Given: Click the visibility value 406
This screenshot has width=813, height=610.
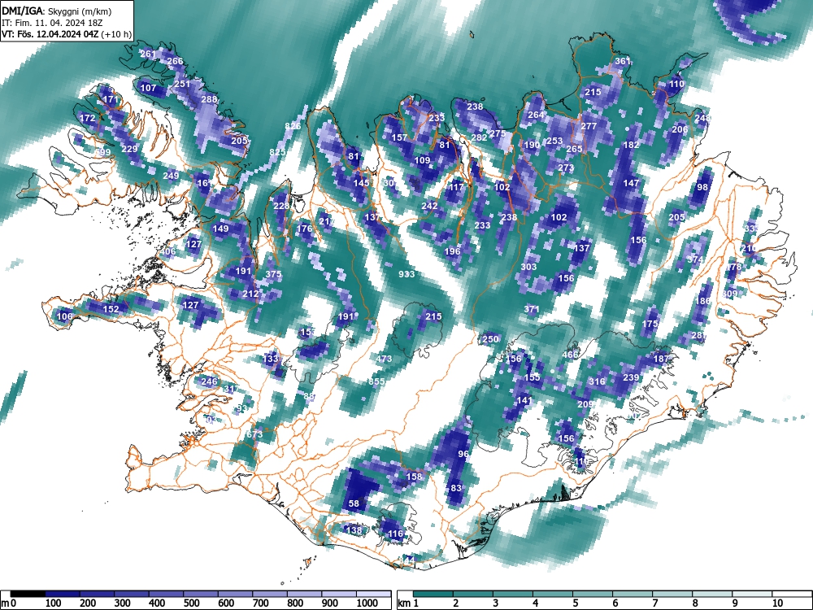Looking at the screenshot, I should pos(167,251).
